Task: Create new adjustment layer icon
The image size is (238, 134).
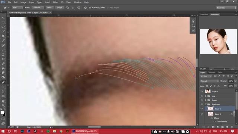Action: (x=218, y=127)
